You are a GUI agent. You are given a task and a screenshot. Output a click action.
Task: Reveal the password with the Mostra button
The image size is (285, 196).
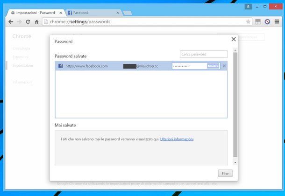(x=213, y=66)
